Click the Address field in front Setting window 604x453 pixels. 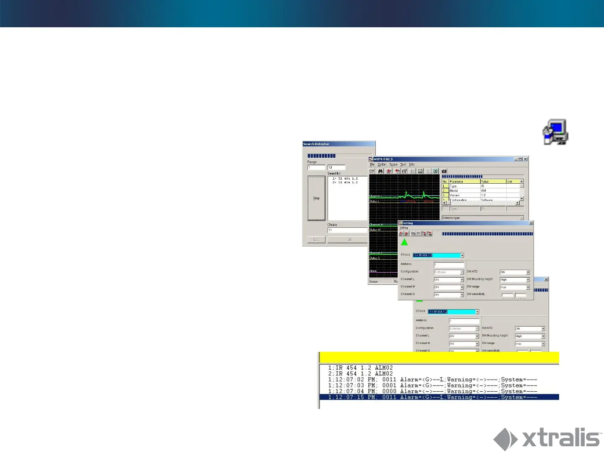click(x=449, y=265)
